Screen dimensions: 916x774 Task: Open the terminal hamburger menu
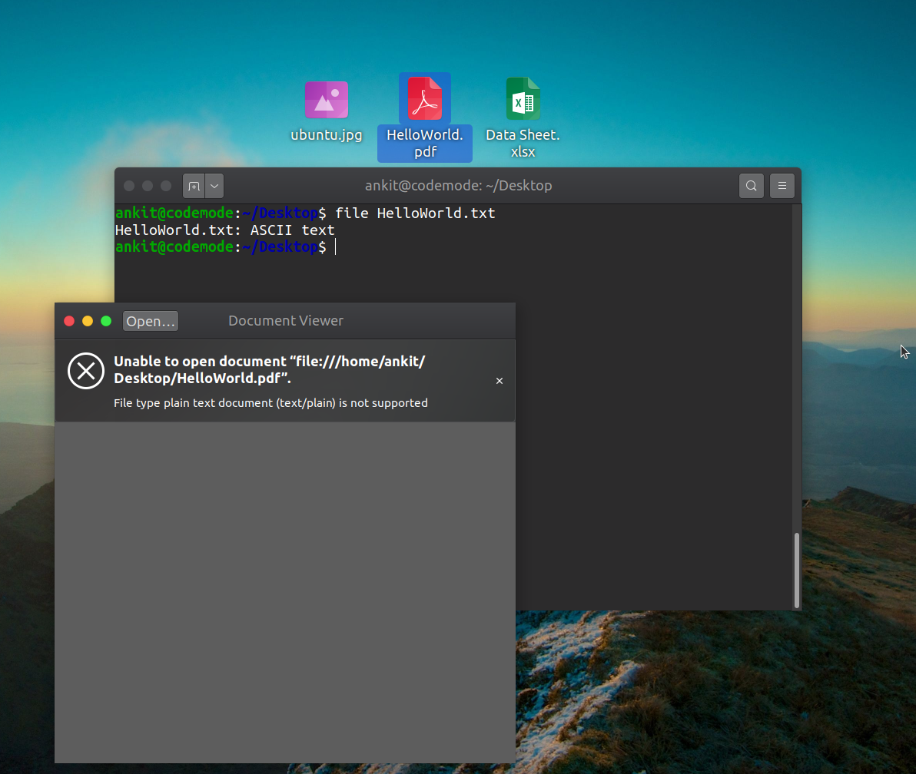(x=782, y=186)
